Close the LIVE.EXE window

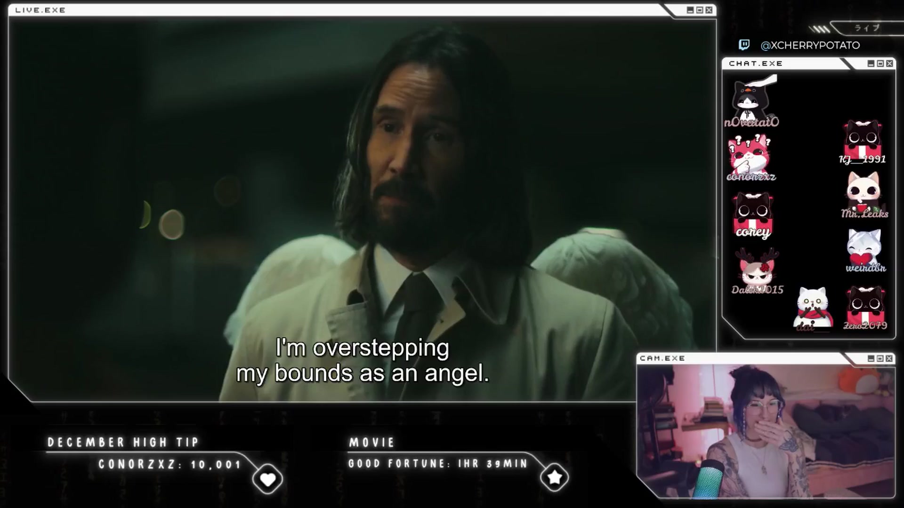(709, 10)
